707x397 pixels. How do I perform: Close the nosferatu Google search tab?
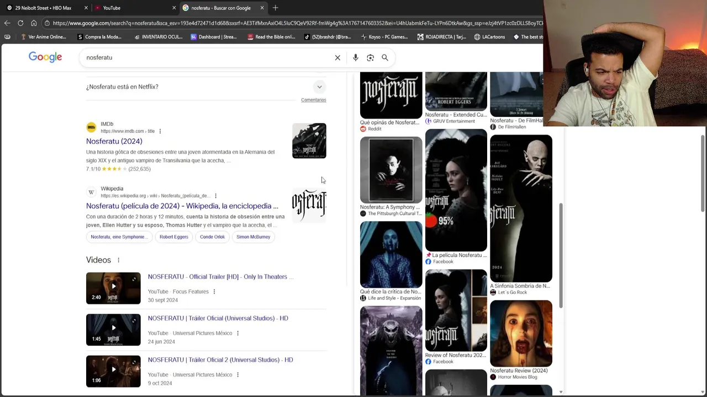262,8
